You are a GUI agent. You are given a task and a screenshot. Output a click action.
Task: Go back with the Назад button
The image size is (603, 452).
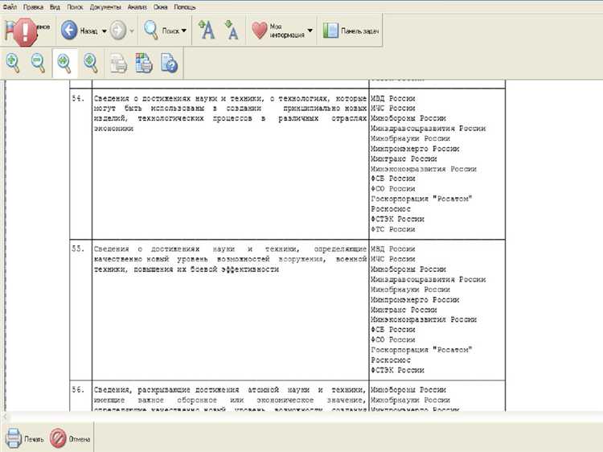click(79, 31)
